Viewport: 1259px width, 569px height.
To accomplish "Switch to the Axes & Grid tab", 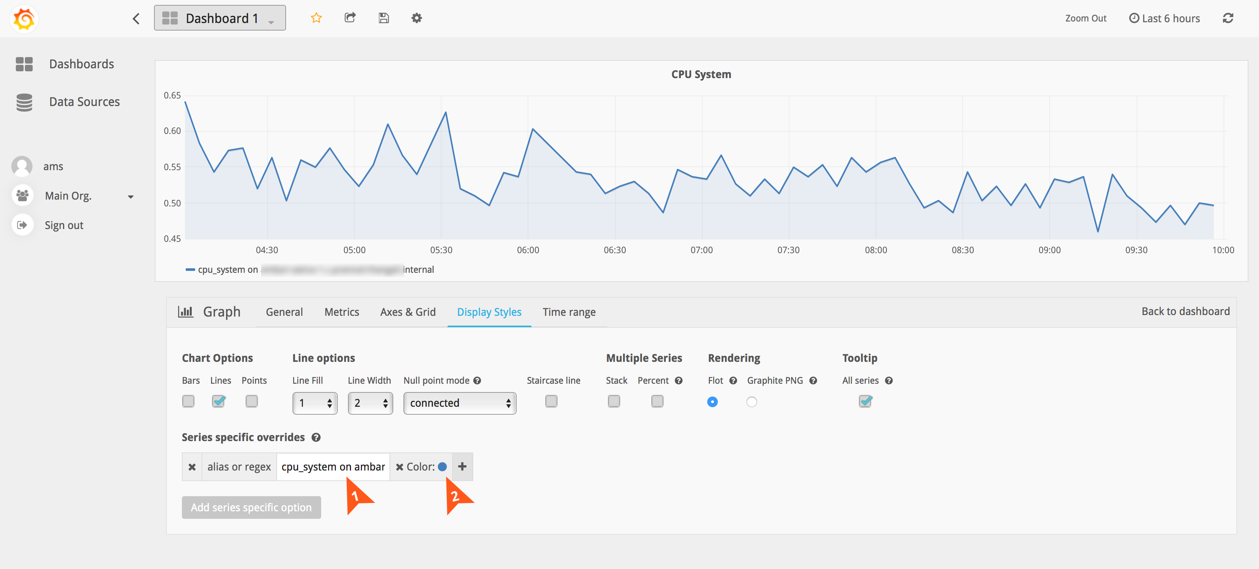I will click(408, 312).
